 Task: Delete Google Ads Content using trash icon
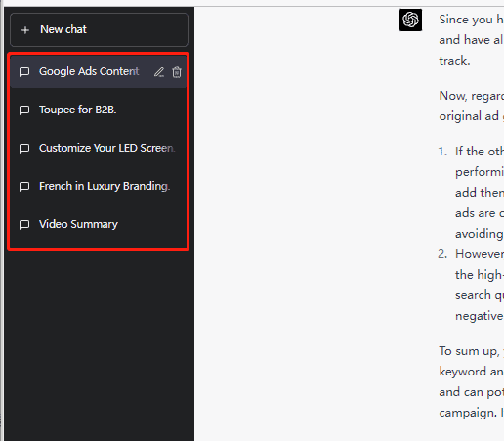click(177, 72)
